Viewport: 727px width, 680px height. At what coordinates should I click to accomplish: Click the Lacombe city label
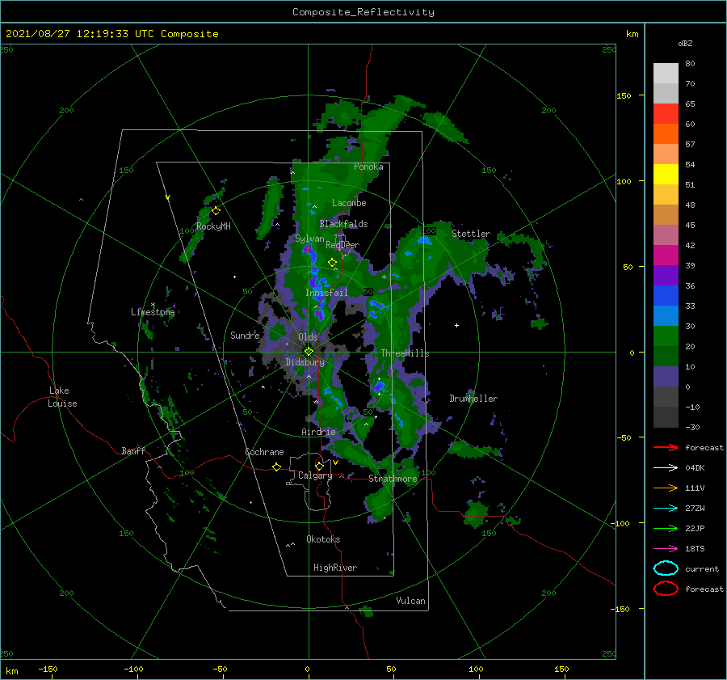349,203
